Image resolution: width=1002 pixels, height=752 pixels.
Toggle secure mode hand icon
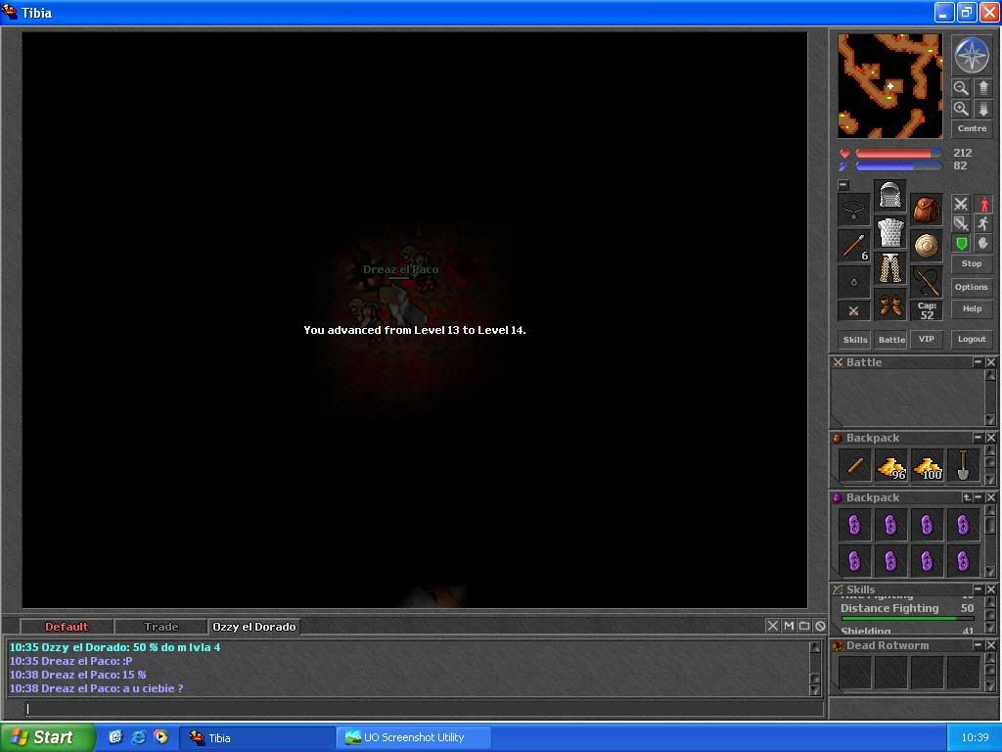[983, 244]
